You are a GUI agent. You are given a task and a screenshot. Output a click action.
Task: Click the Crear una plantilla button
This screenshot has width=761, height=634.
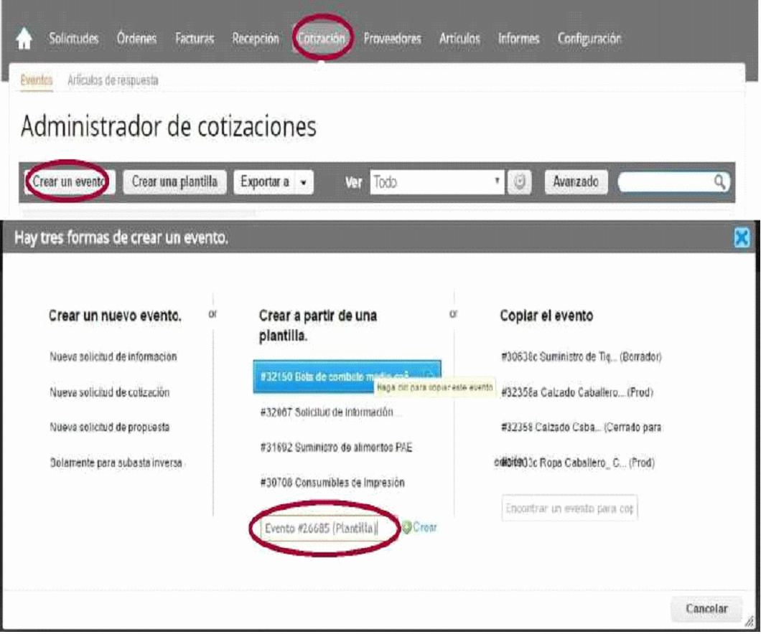(174, 182)
